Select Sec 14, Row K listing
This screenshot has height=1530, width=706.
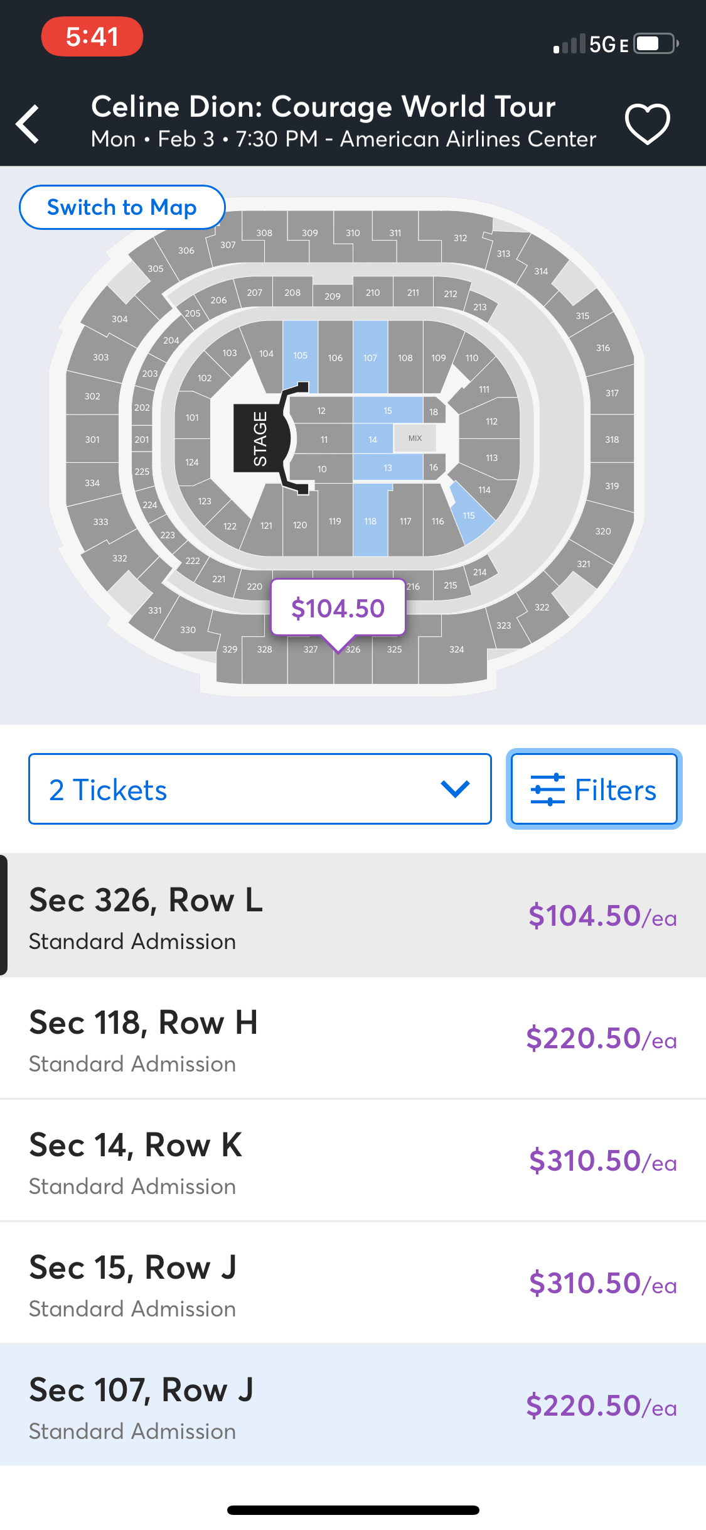pyautogui.click(x=353, y=1160)
